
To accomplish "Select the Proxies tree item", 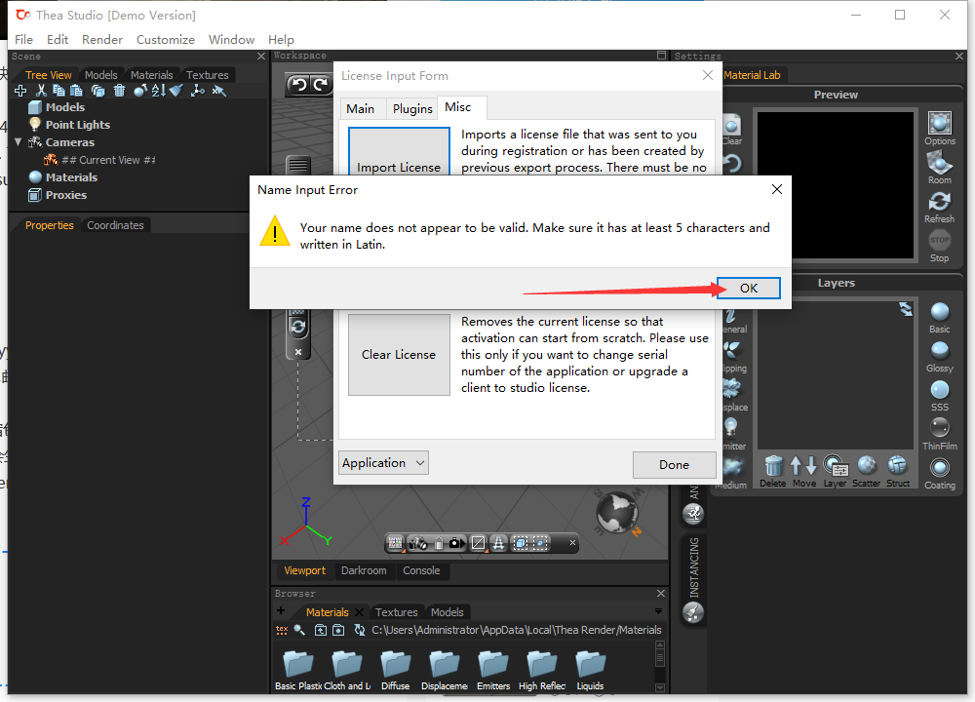I will point(58,195).
